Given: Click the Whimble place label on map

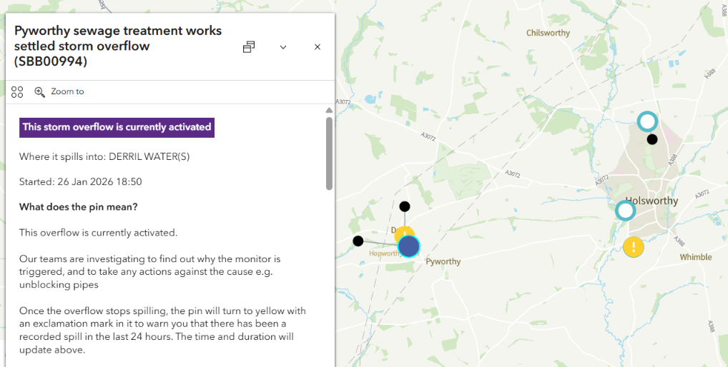Looking at the screenshot, I should pyautogui.click(x=695, y=257).
